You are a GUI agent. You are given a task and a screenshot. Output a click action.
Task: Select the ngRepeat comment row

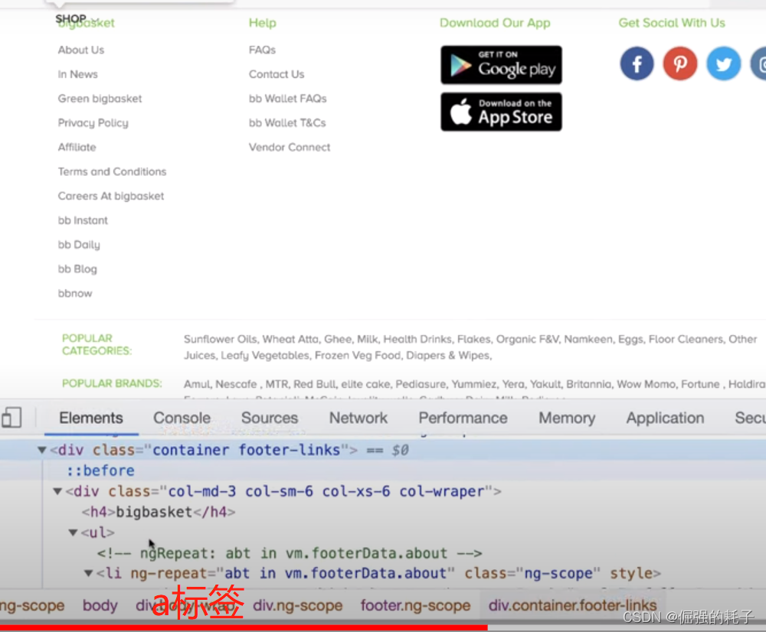(x=383, y=553)
